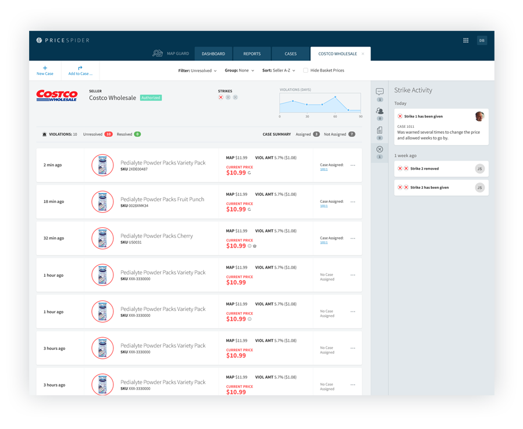Open the documents sidebar icon
Image resolution: width=523 pixels, height=429 pixels.
click(x=379, y=130)
